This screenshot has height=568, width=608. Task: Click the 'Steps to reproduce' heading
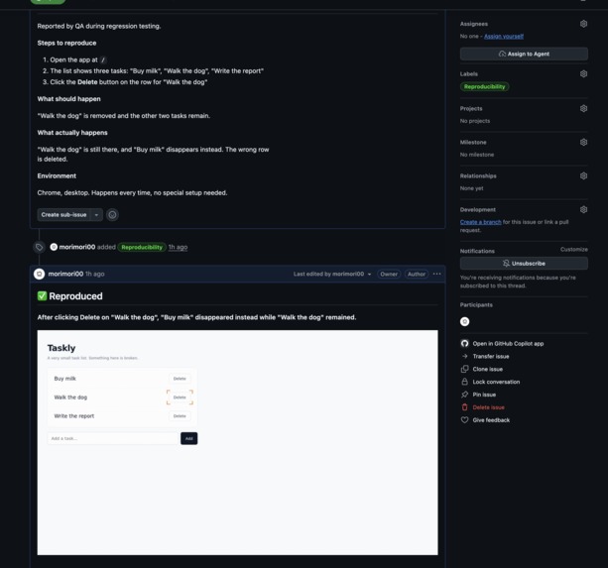[66, 43]
